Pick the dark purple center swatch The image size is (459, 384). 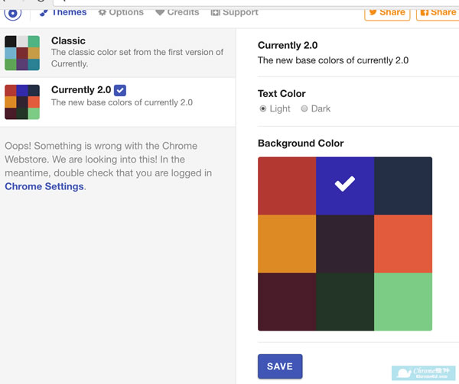pos(345,244)
